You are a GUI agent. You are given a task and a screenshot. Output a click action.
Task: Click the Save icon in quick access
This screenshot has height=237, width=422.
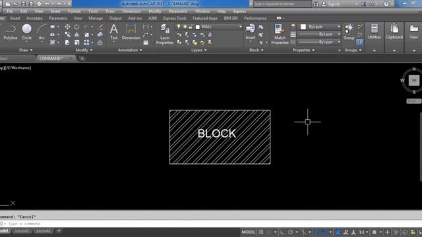24,4
